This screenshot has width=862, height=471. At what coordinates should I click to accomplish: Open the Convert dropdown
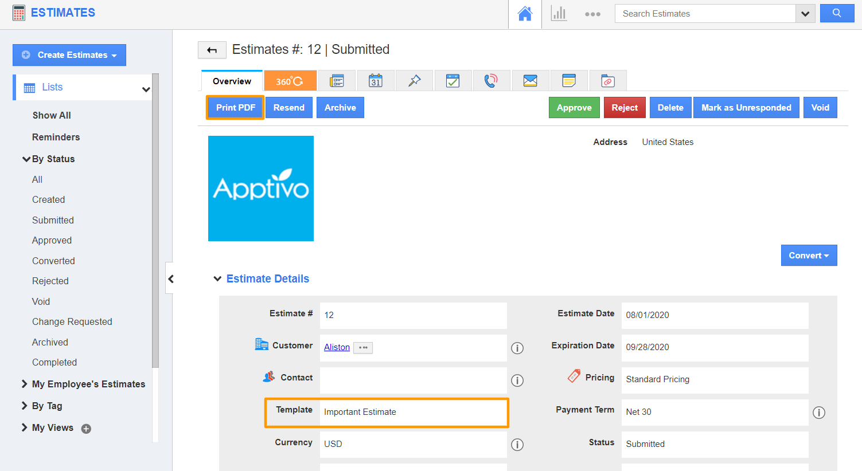pos(809,255)
